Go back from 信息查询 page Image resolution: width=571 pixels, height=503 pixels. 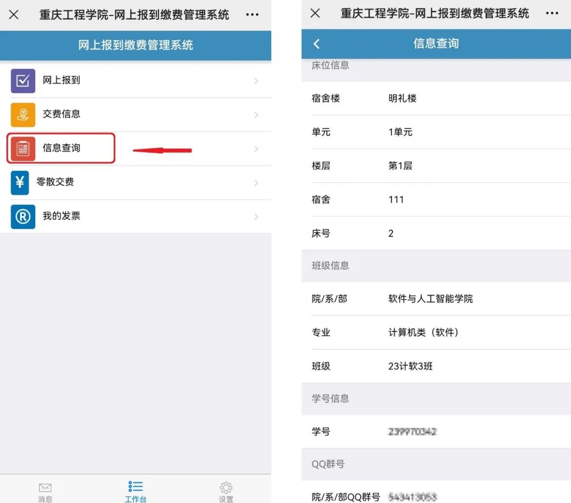(x=316, y=44)
